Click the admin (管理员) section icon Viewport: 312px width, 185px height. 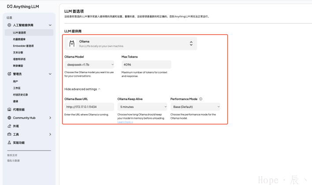pos(9,74)
